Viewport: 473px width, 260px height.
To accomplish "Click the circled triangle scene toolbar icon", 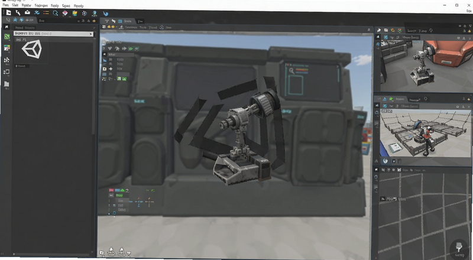I will pyautogui.click(x=161, y=27).
